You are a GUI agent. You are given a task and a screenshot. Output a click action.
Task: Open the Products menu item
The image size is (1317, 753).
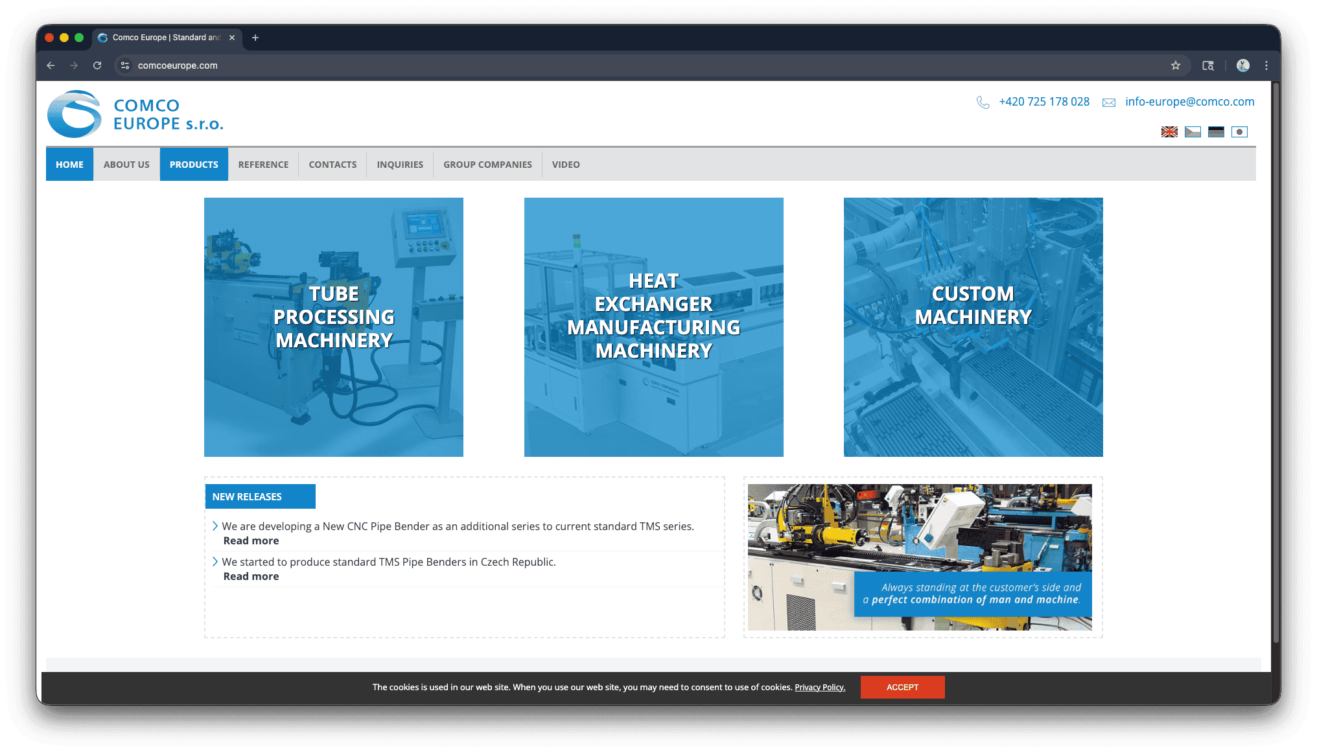(194, 165)
